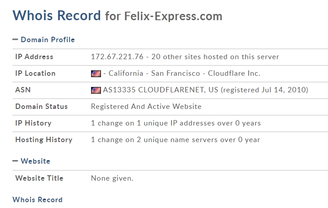The width and height of the screenshot is (328, 208).
Task: Open the Whois Record section heading
Action: click(x=37, y=199)
